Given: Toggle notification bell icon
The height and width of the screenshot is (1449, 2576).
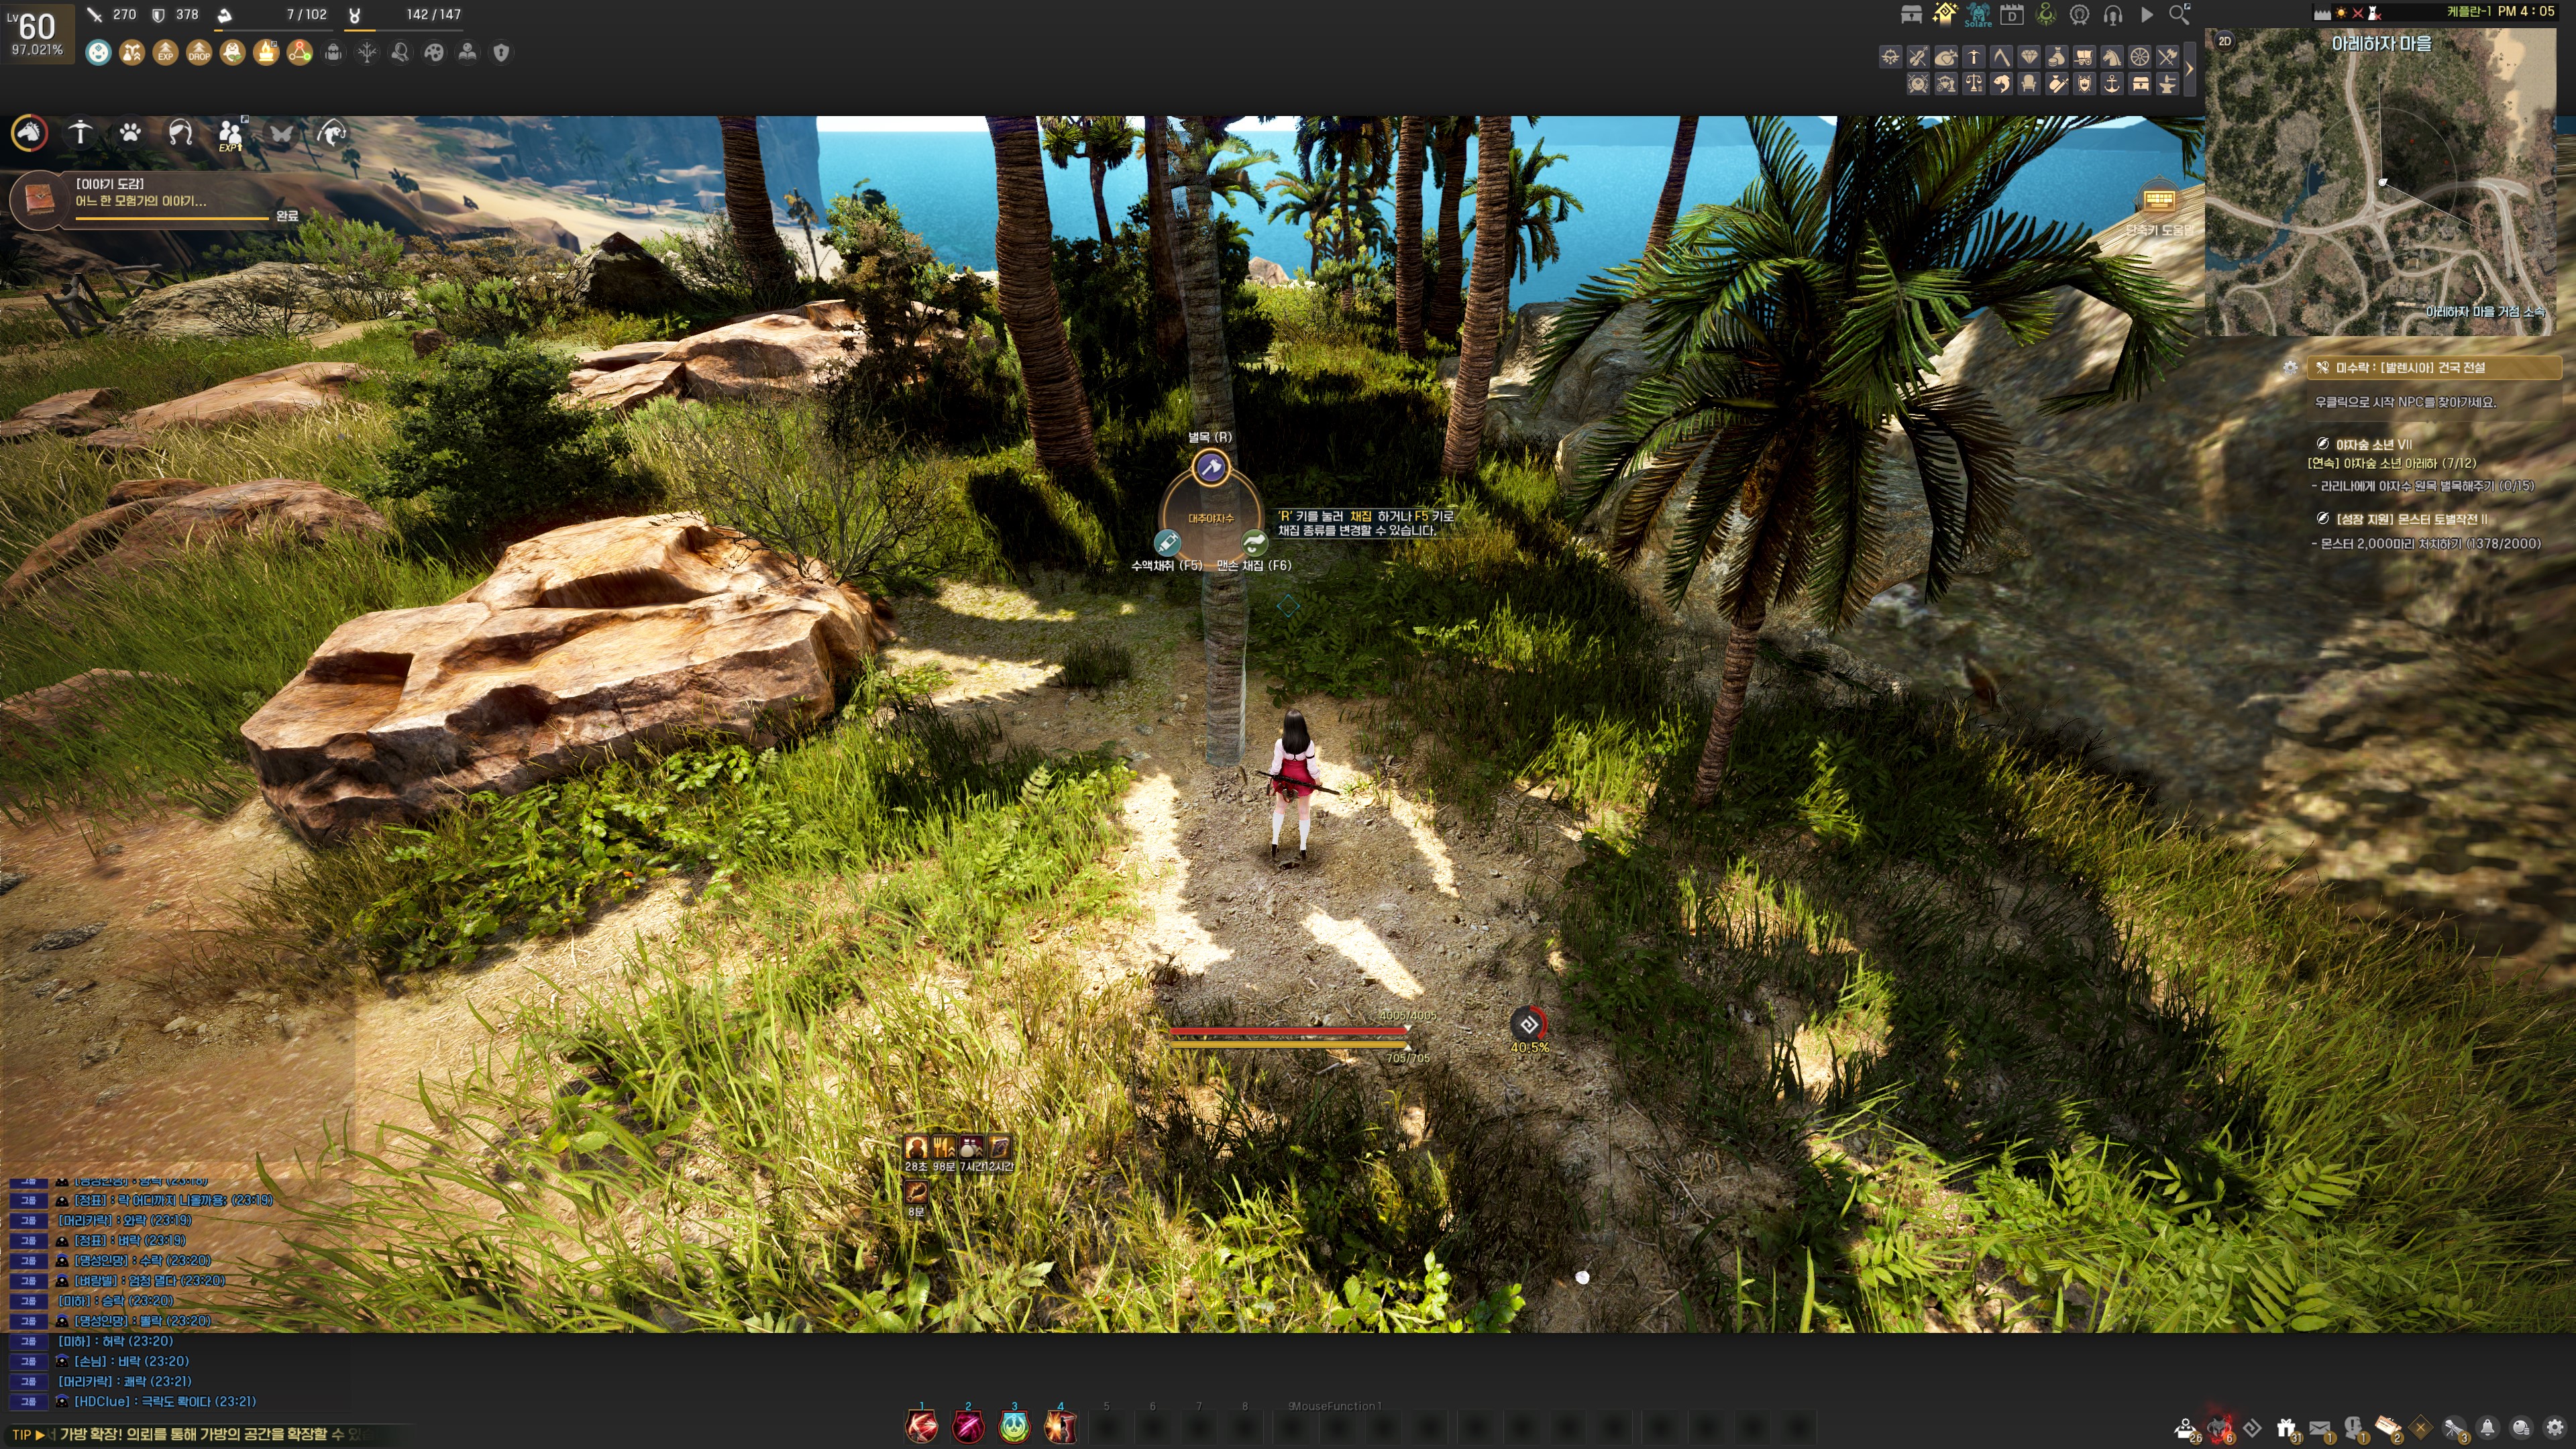Looking at the screenshot, I should pos(2487,1427).
